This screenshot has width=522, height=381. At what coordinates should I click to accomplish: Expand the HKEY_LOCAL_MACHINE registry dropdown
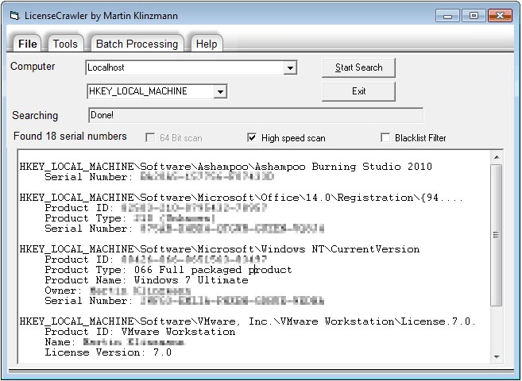220,91
